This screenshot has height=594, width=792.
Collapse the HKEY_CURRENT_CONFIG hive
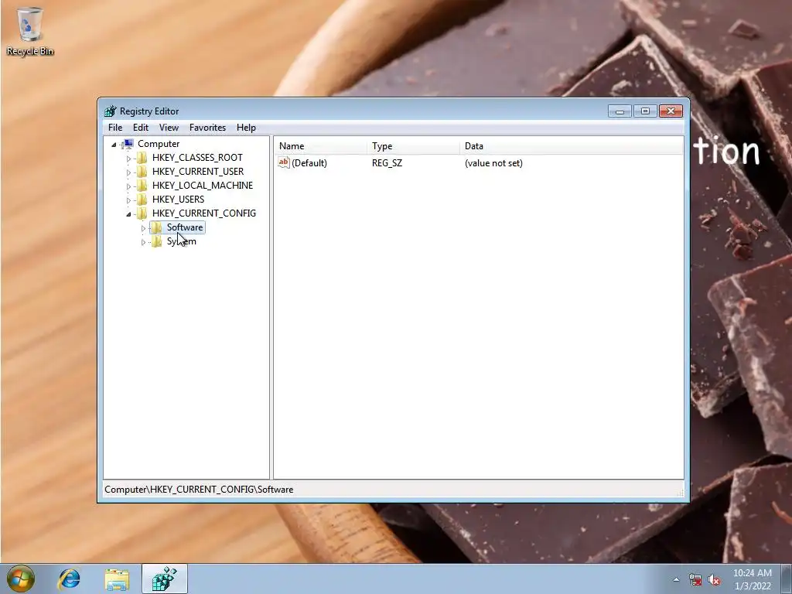[x=128, y=214]
